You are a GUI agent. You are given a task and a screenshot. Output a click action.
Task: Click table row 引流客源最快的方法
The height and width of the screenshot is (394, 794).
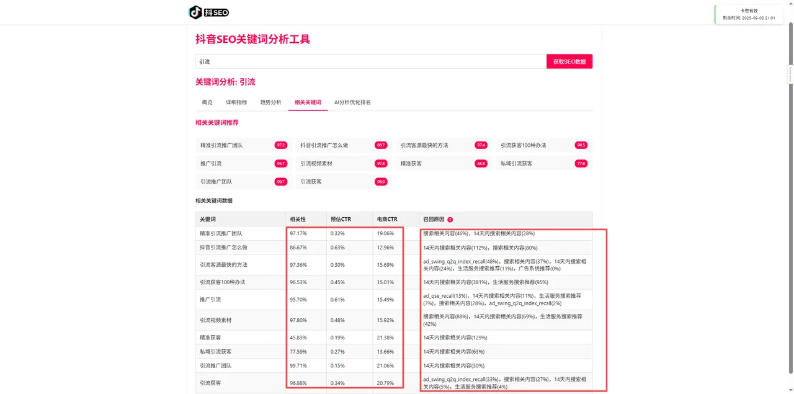tap(394, 265)
